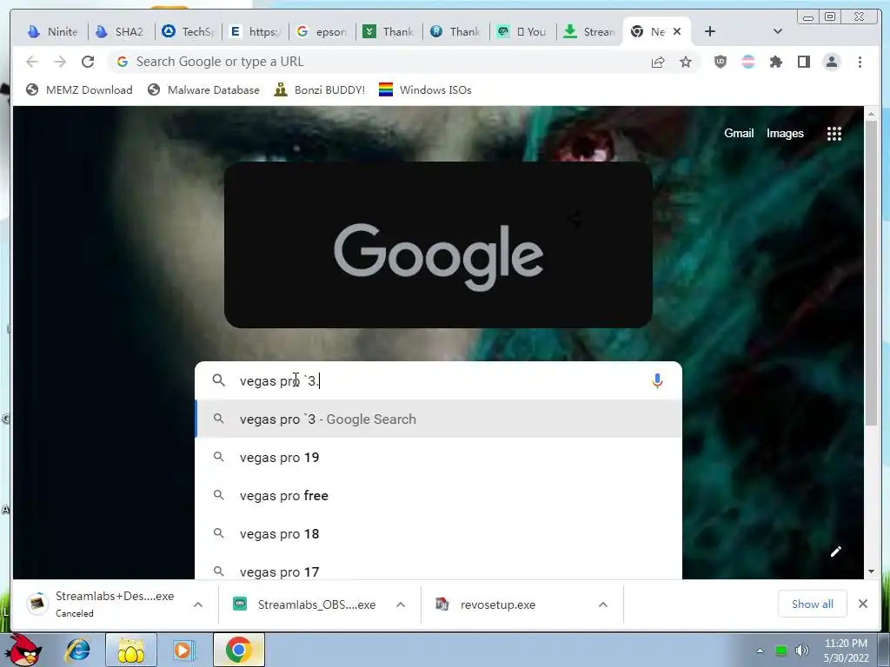Start voice search with the microphone
The image size is (890, 667).
click(657, 380)
